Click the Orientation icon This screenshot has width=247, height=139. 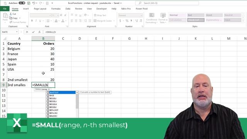(x=86, y=15)
